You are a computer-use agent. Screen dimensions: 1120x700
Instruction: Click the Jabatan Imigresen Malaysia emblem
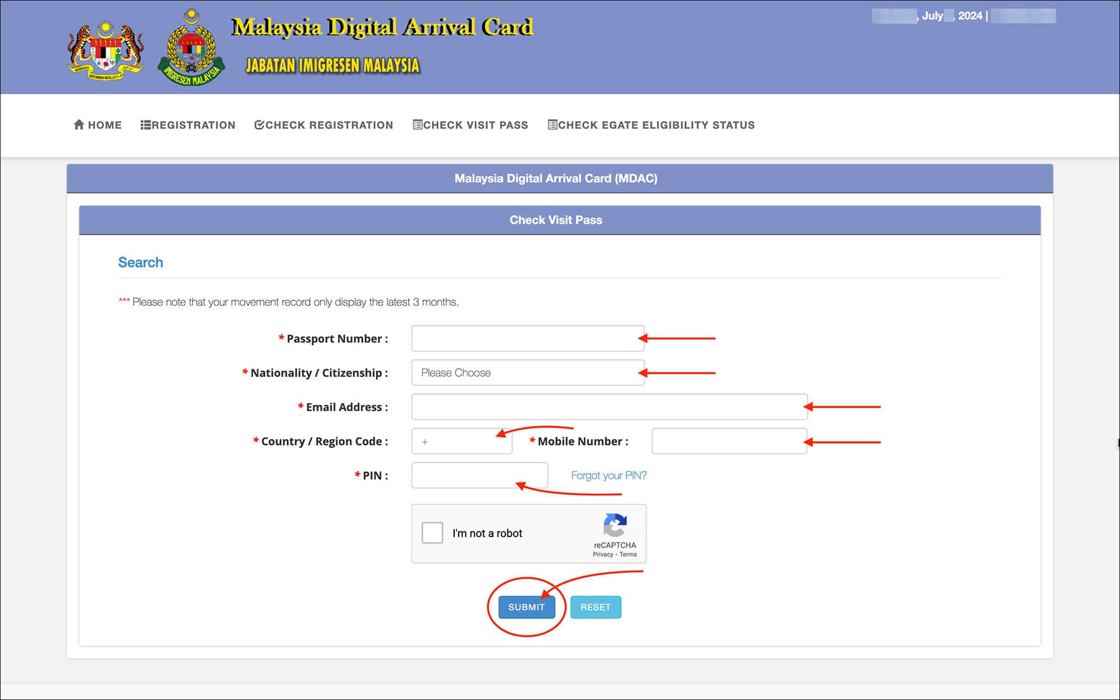point(193,48)
